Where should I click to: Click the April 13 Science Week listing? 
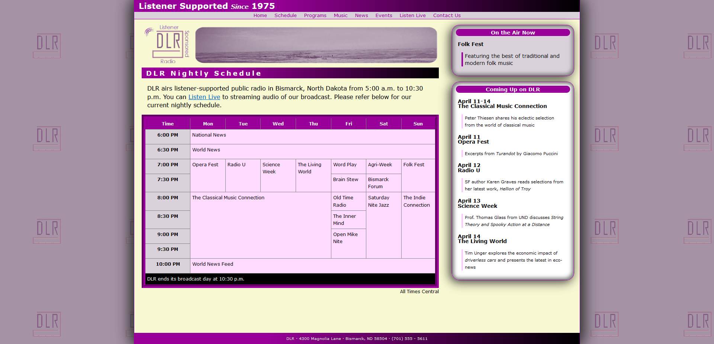477,203
